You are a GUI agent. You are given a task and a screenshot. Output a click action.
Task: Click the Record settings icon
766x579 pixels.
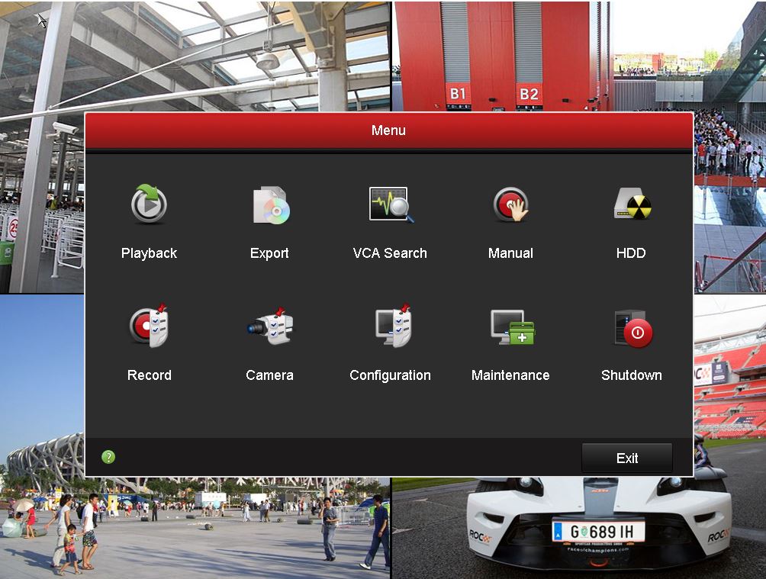[149, 326]
